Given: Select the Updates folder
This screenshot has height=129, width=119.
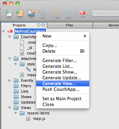Looking at the screenshot, I should click(x=28, y=102).
